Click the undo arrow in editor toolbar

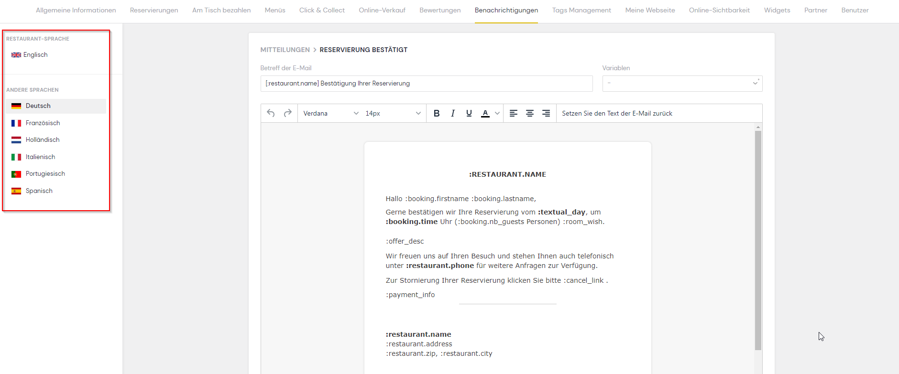click(x=271, y=113)
